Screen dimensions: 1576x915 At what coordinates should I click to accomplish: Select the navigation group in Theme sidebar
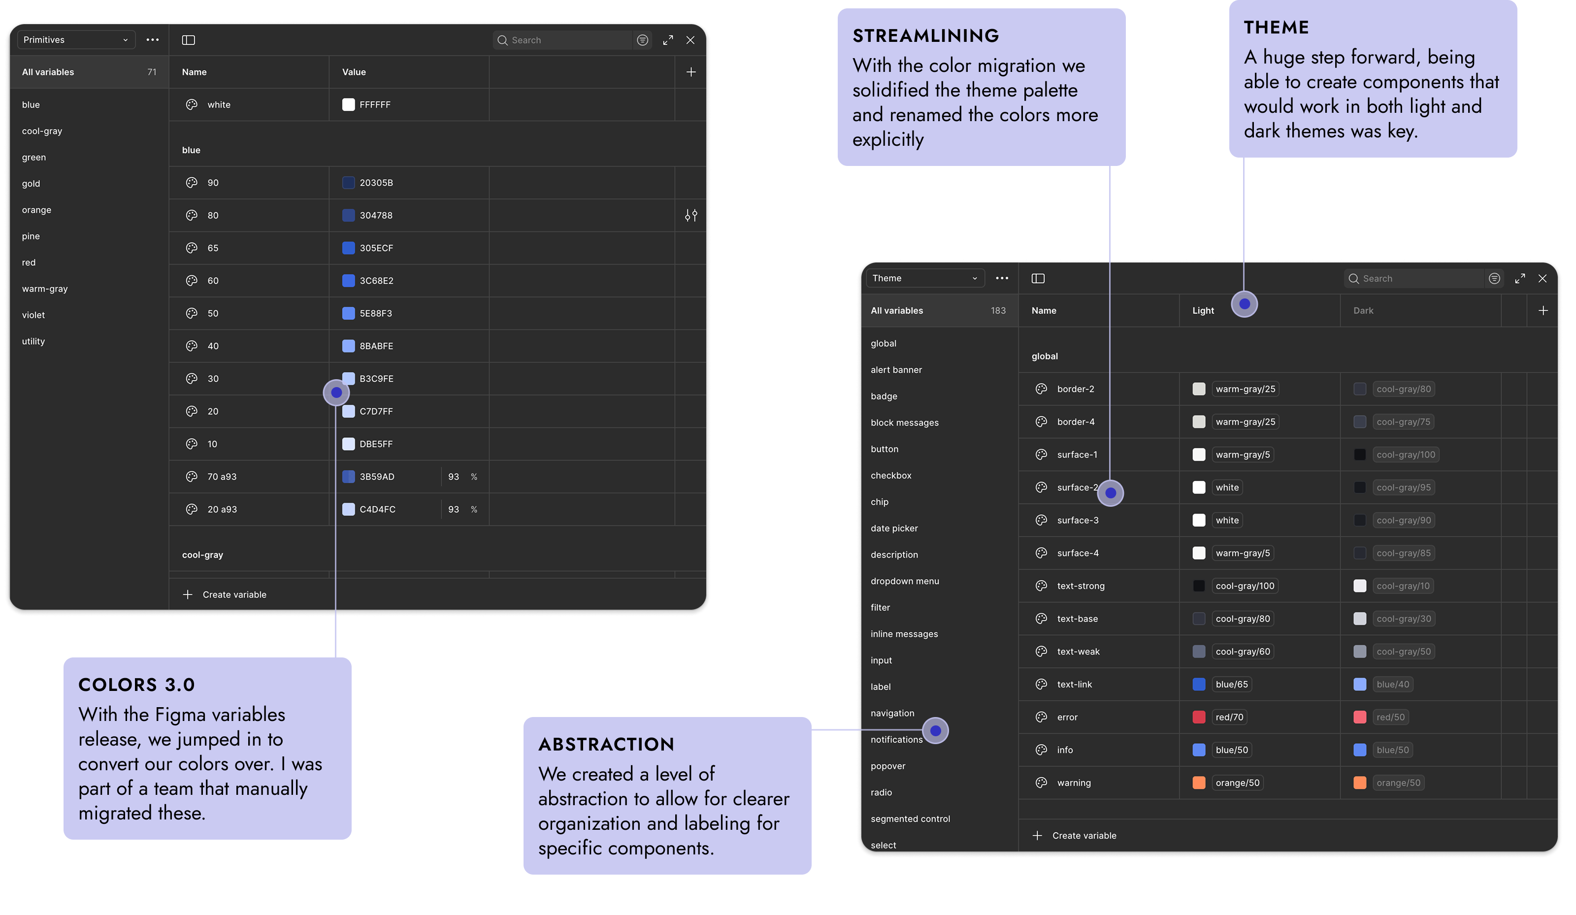(x=892, y=713)
